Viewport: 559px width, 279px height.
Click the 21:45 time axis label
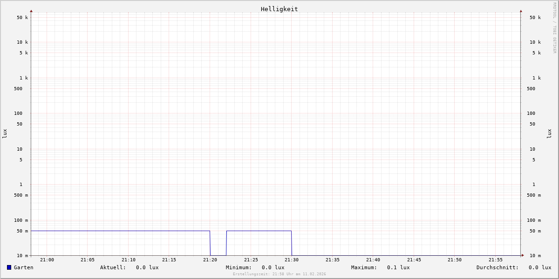(414, 260)
